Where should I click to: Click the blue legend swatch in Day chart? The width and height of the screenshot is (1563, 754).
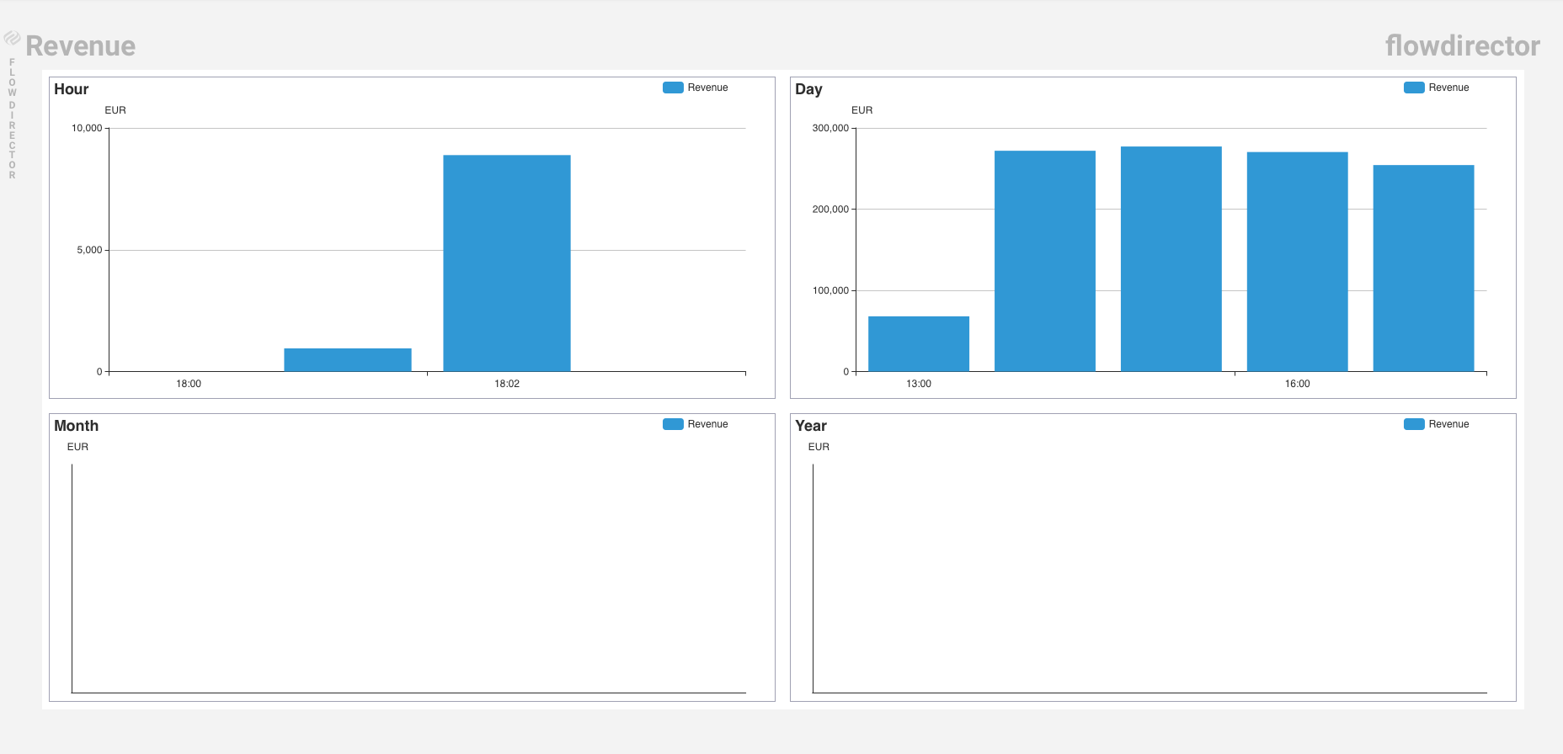(1414, 88)
